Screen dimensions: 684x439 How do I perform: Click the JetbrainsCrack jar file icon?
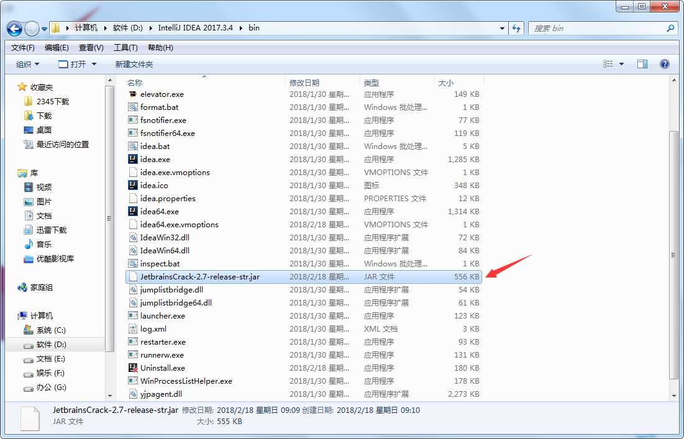click(133, 277)
